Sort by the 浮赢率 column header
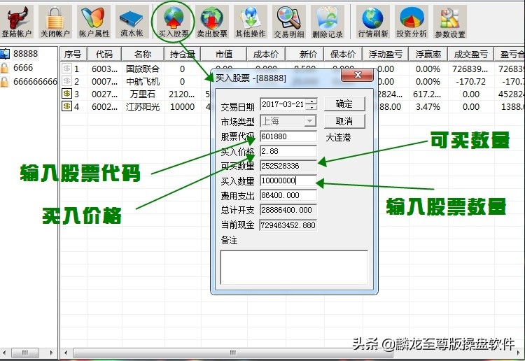This screenshot has width=525, height=361. pos(428,54)
